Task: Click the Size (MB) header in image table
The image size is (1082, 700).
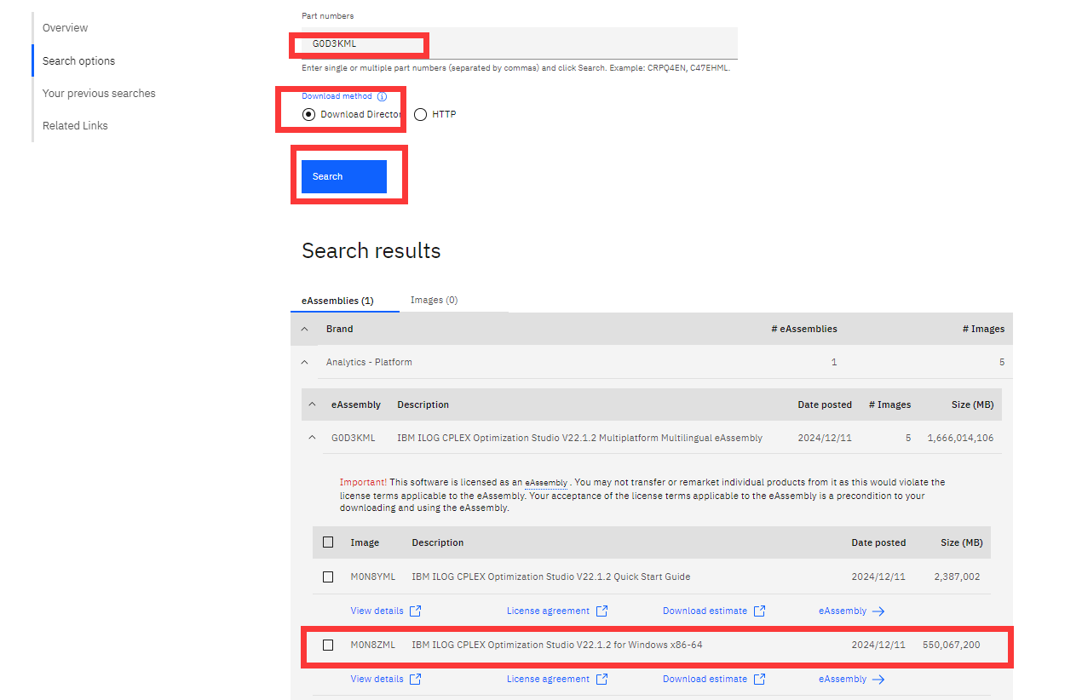Action: [962, 542]
